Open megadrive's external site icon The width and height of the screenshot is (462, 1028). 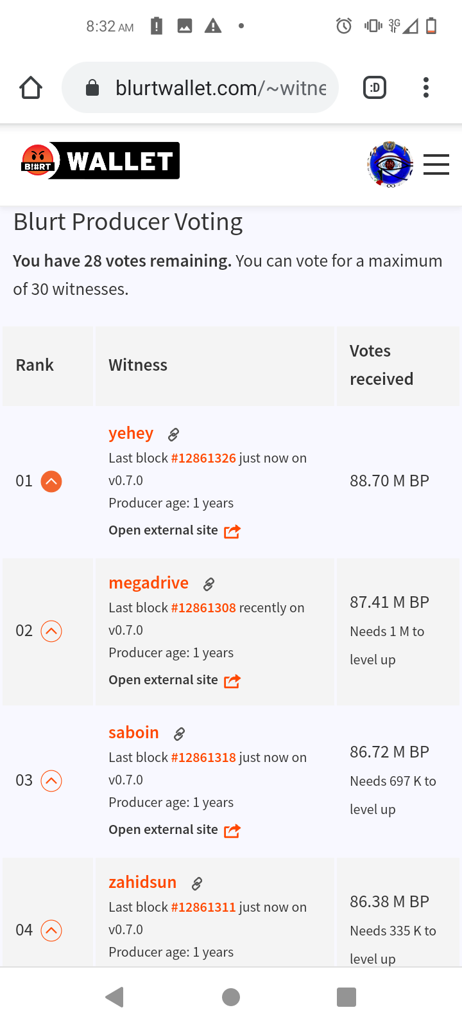point(232,681)
